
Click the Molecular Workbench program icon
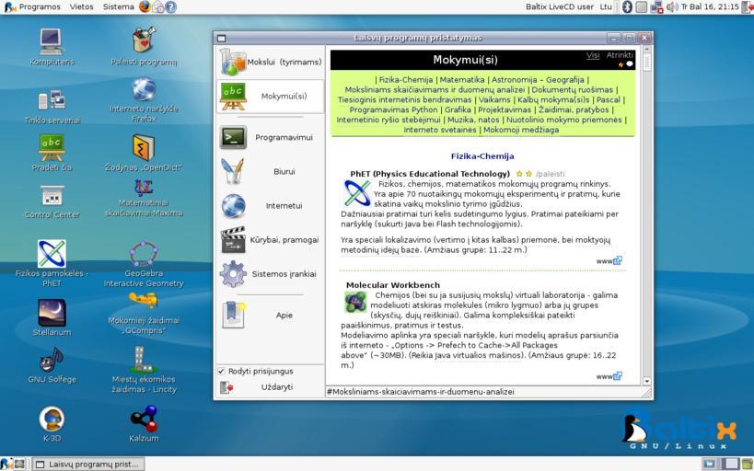click(x=355, y=302)
